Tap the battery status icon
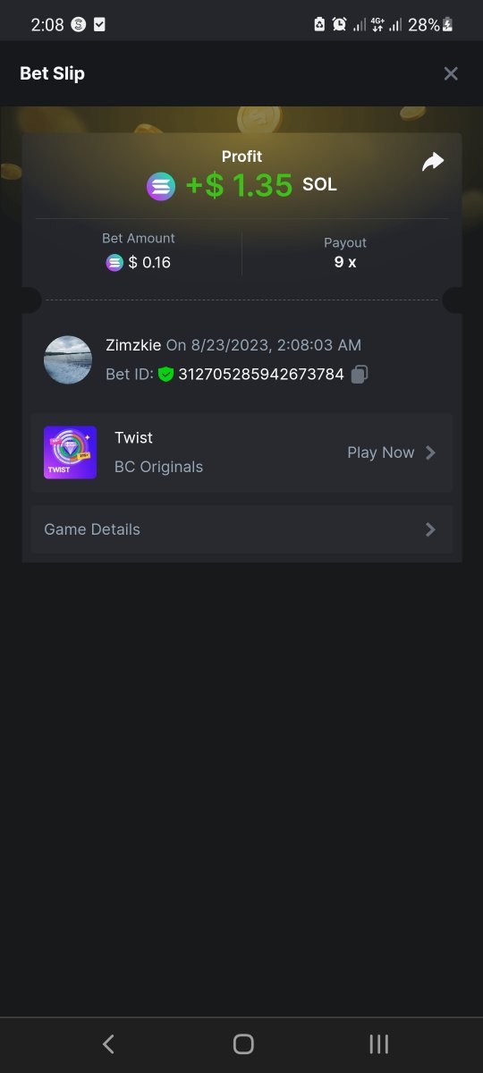 447,25
